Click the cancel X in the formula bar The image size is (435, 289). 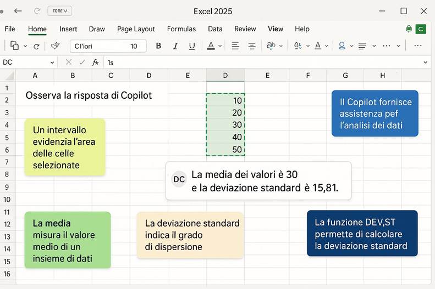pos(69,62)
